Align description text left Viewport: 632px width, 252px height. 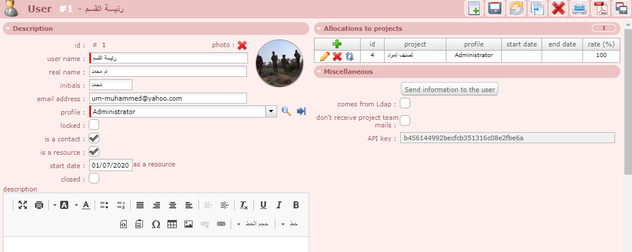(x=189, y=205)
